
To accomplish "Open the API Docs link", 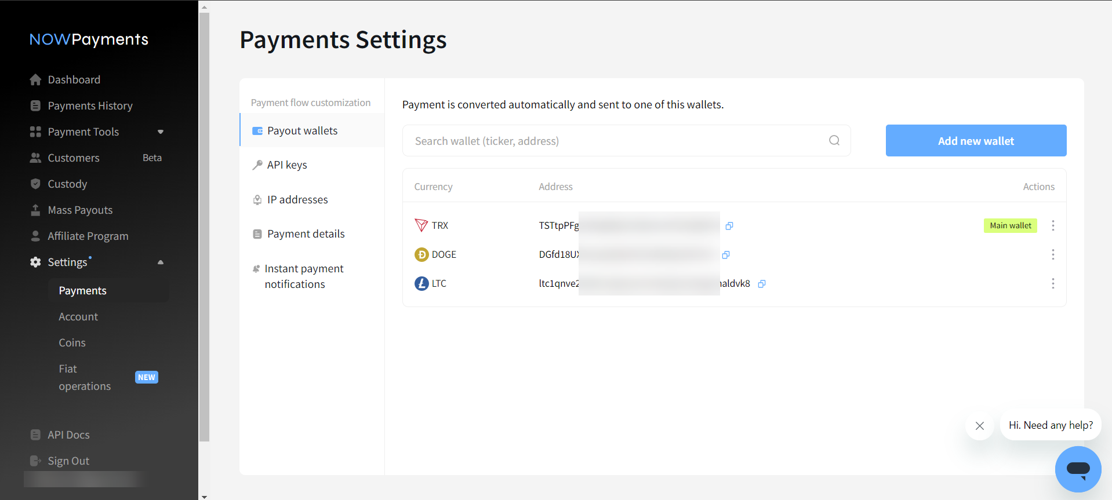I will click(68, 435).
